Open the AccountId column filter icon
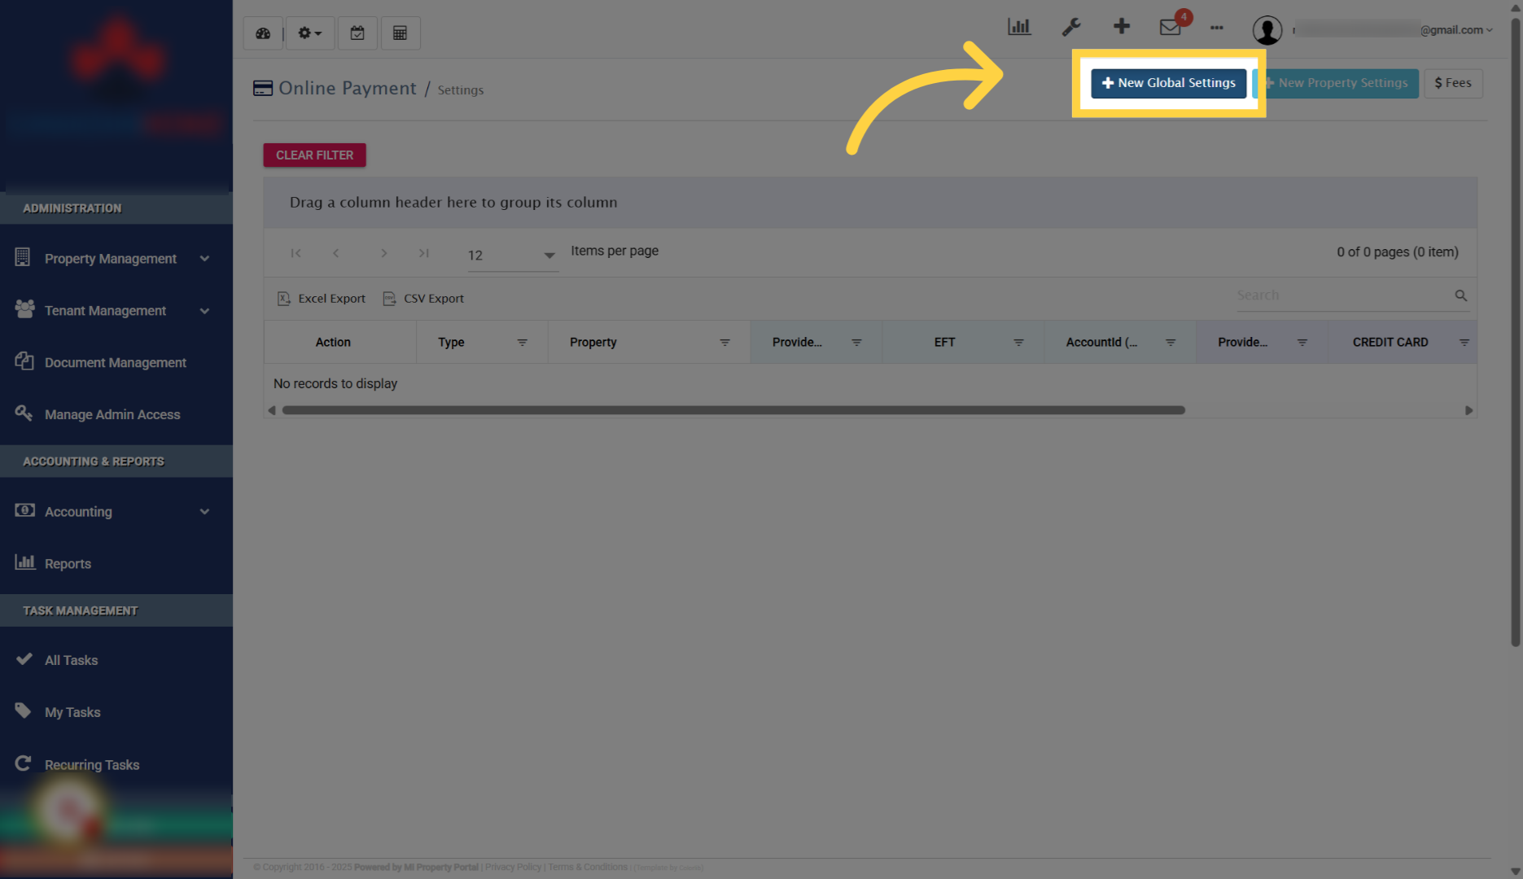The height and width of the screenshot is (879, 1523). [1171, 343]
